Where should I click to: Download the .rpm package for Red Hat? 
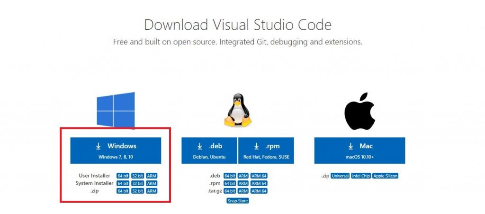266,151
